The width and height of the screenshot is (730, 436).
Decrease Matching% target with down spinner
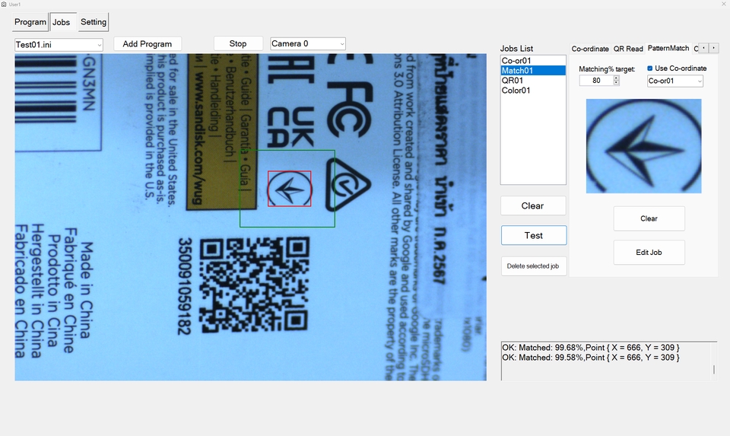coord(617,83)
